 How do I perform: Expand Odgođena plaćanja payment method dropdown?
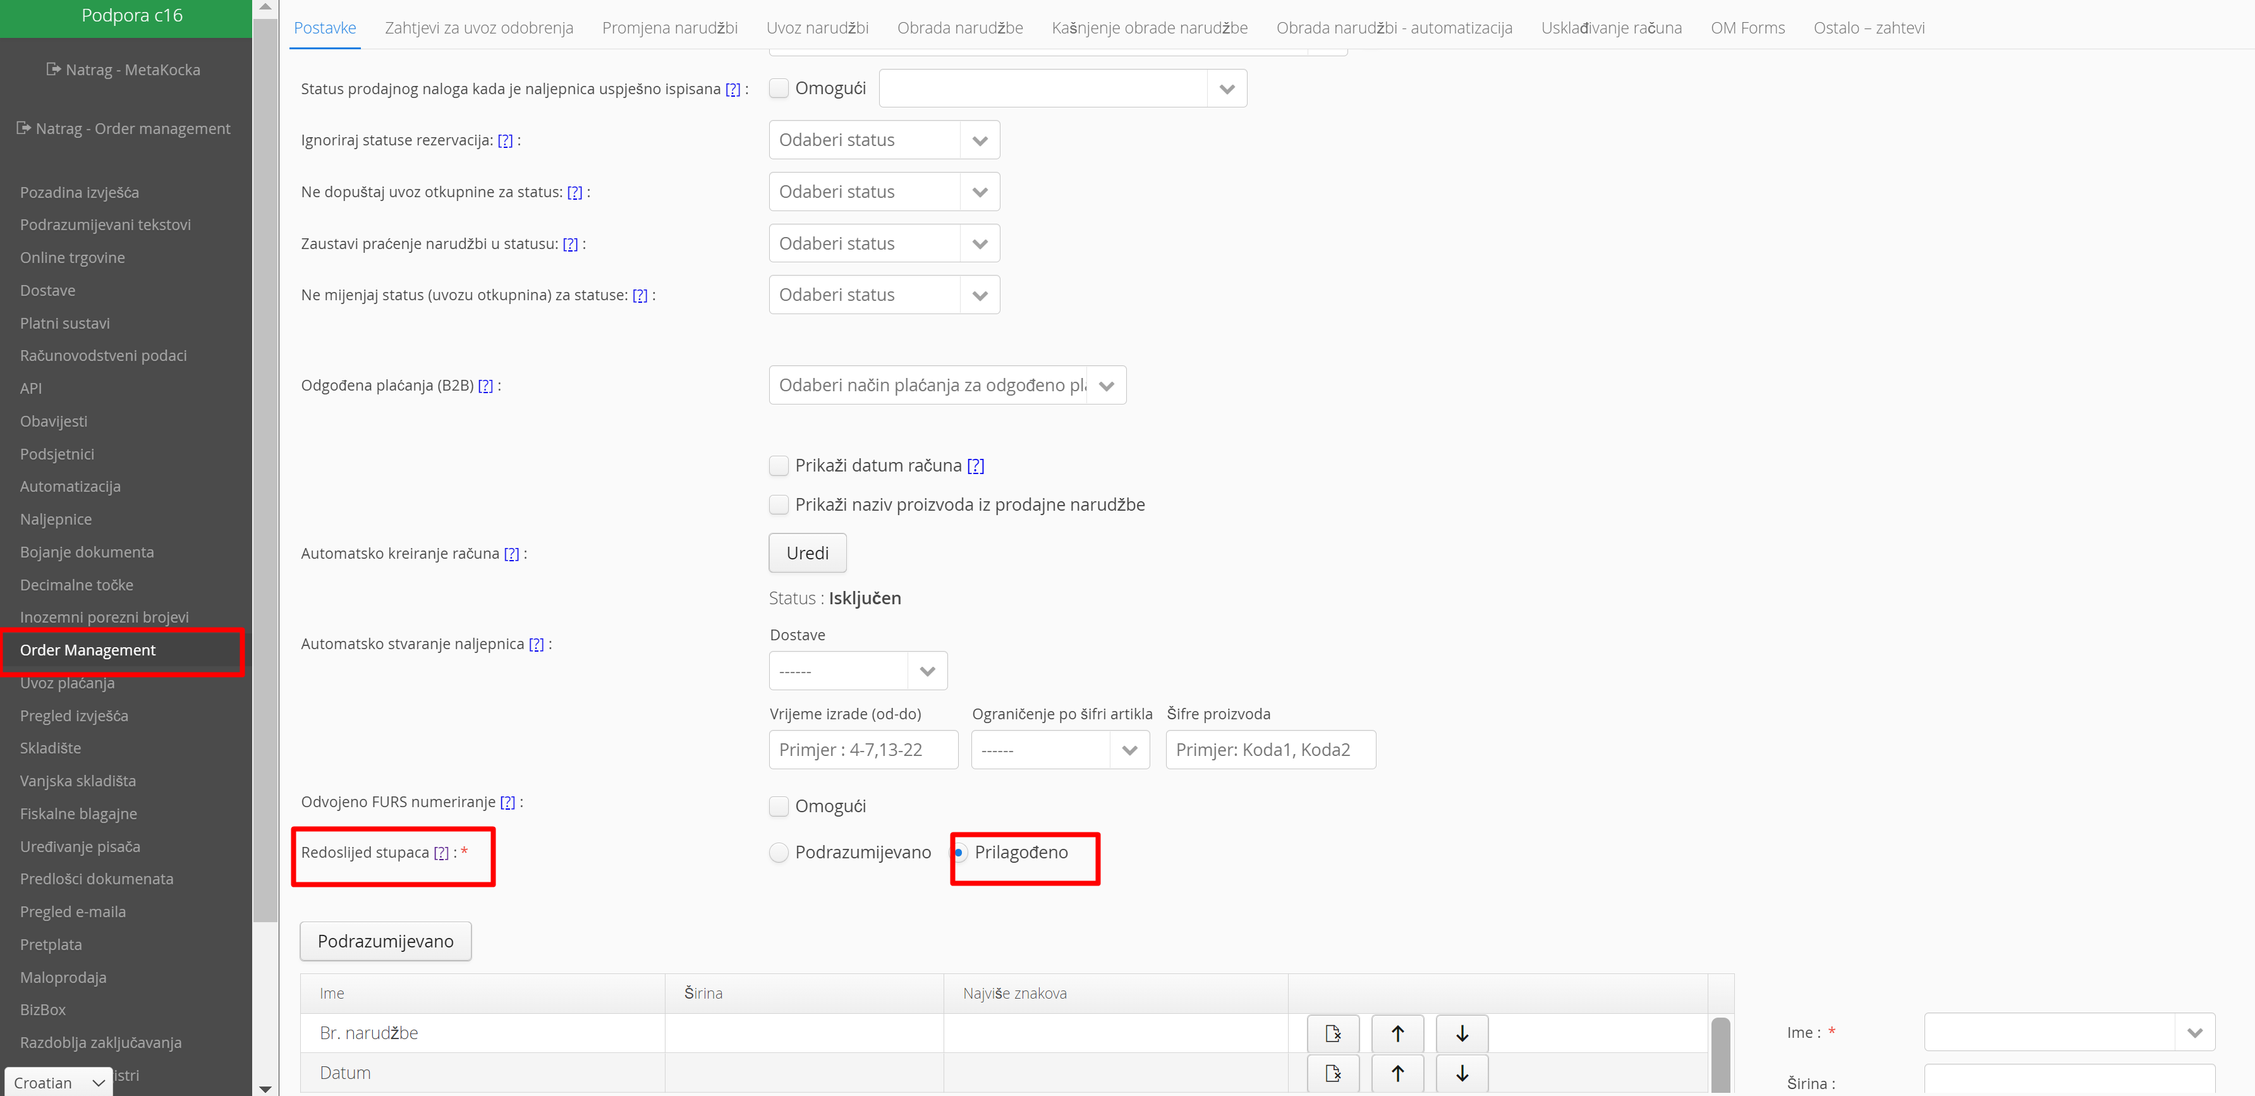coord(946,385)
